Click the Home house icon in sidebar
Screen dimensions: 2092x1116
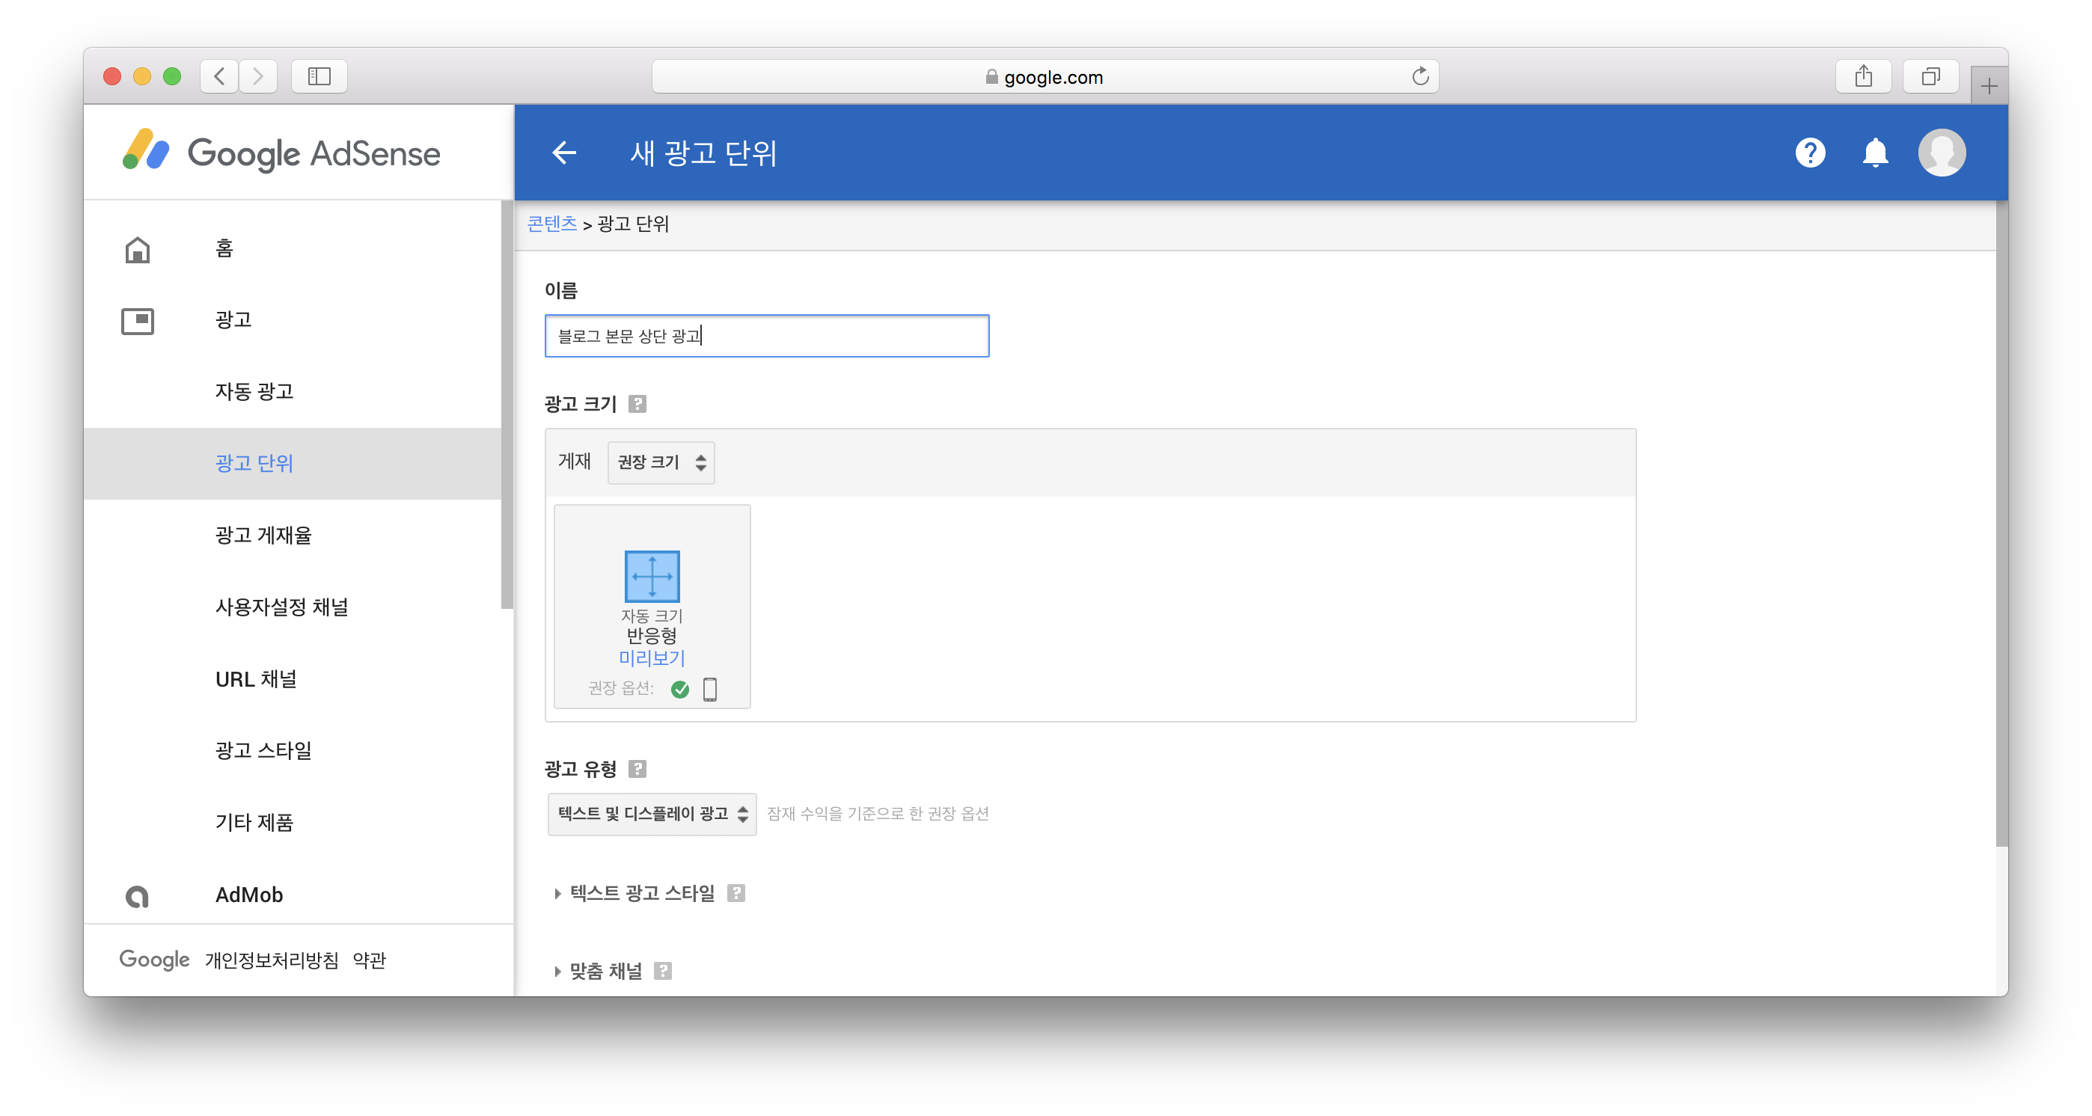137,249
